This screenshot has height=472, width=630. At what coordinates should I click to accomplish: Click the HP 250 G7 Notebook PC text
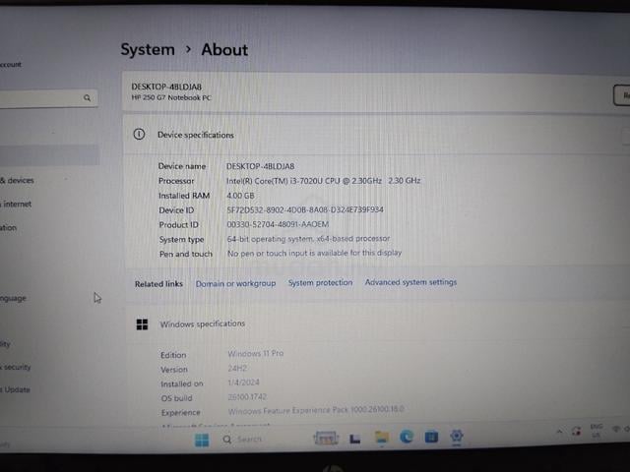pos(171,97)
